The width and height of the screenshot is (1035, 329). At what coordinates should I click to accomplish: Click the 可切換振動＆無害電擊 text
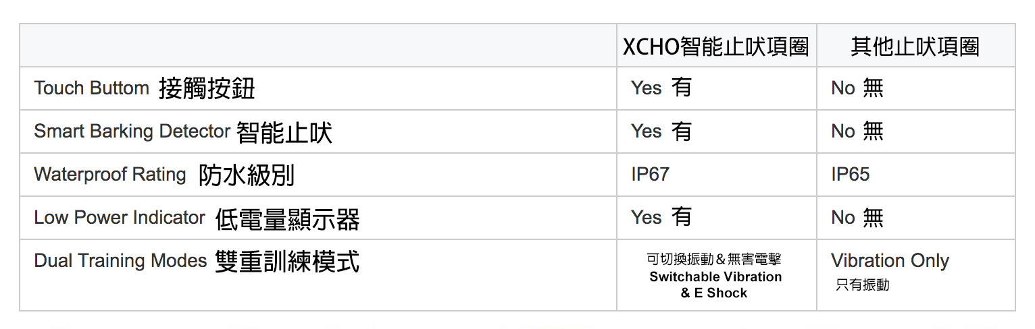coord(714,260)
